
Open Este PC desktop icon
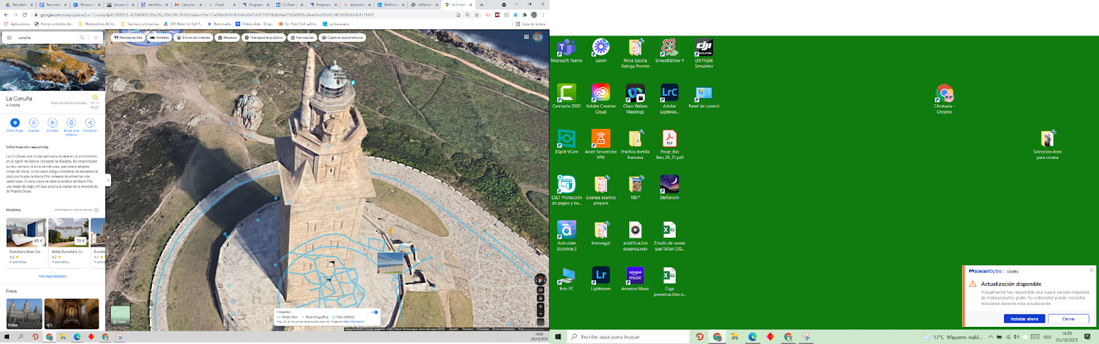point(566,279)
